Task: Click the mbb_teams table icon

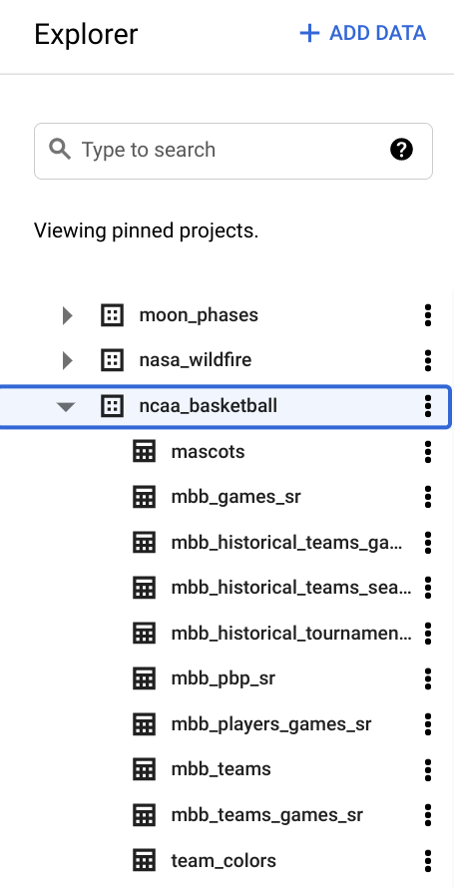Action: point(144,769)
